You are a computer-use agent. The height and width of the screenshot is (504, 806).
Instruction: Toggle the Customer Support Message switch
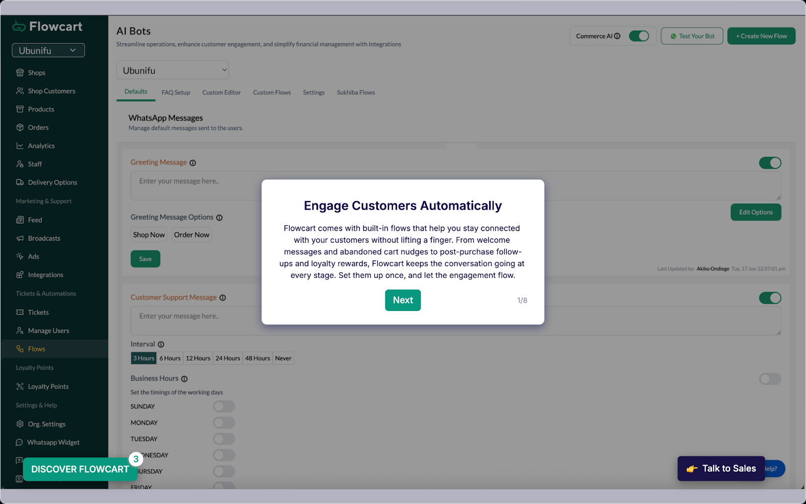tap(770, 298)
